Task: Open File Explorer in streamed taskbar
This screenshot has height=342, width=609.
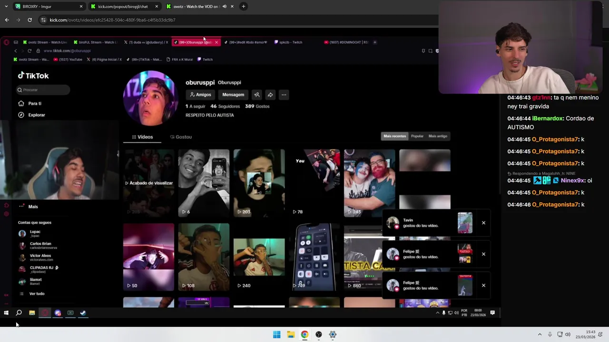Action: (x=31, y=313)
